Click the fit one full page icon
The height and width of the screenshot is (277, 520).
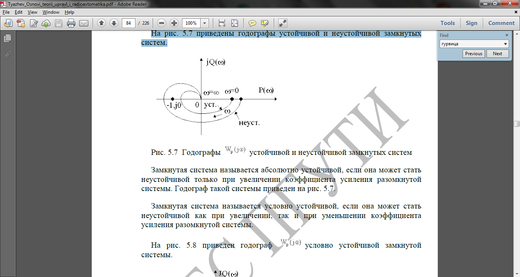click(x=234, y=23)
